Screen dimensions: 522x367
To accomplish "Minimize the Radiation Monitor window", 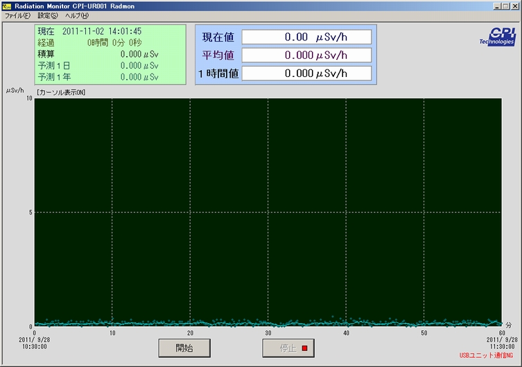I will tap(496, 6).
